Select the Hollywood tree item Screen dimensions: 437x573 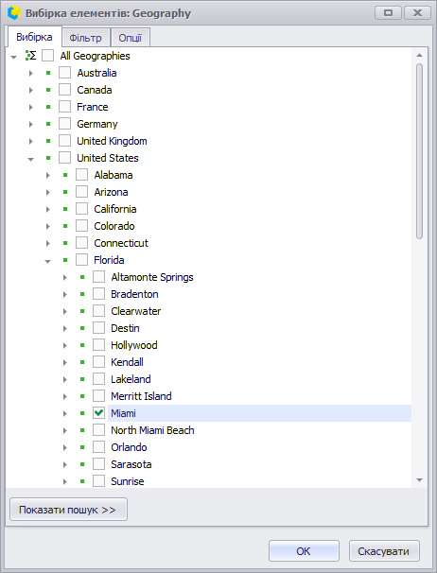(134, 345)
